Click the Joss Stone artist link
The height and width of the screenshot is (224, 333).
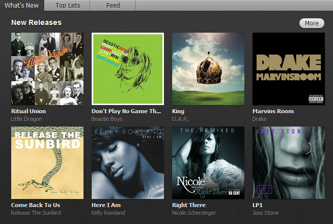click(x=265, y=213)
